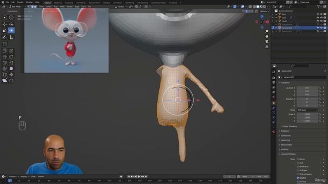Screen dimensions: 328x184
Task: Open the Playback menu in the timeline
Action: pyautogui.click(x=13, y=177)
